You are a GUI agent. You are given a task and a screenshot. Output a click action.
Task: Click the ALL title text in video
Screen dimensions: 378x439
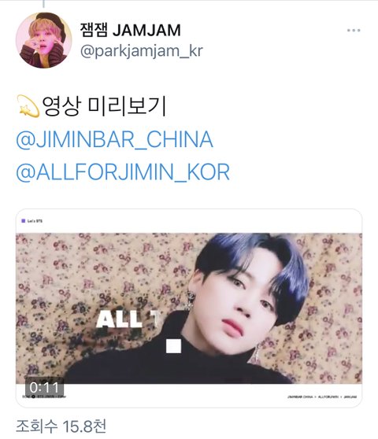pyautogui.click(x=120, y=319)
